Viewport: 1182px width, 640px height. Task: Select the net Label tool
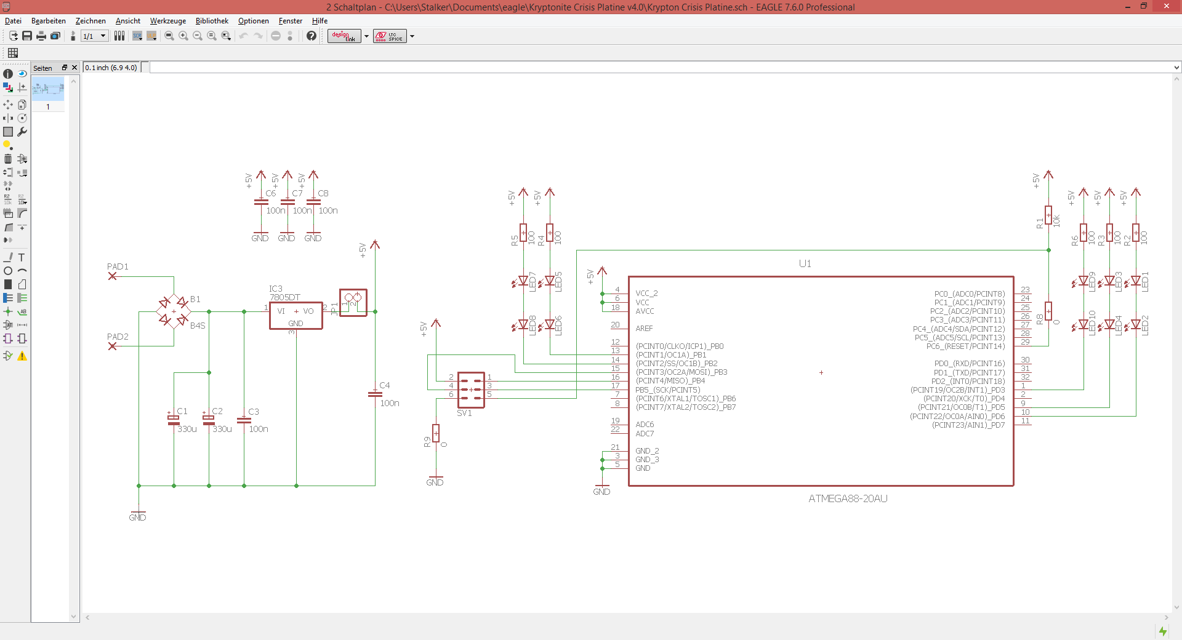(22, 311)
